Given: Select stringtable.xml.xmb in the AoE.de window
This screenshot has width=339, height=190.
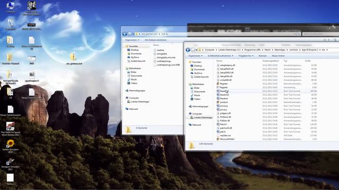Looking at the screenshot, I should [166, 58].
